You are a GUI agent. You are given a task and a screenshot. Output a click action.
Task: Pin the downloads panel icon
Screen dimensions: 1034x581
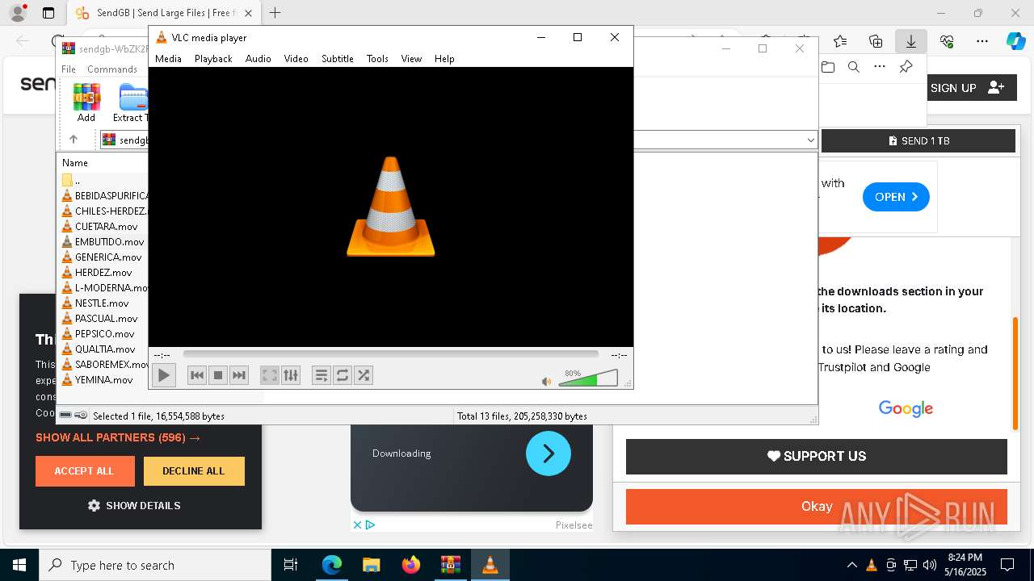point(906,67)
